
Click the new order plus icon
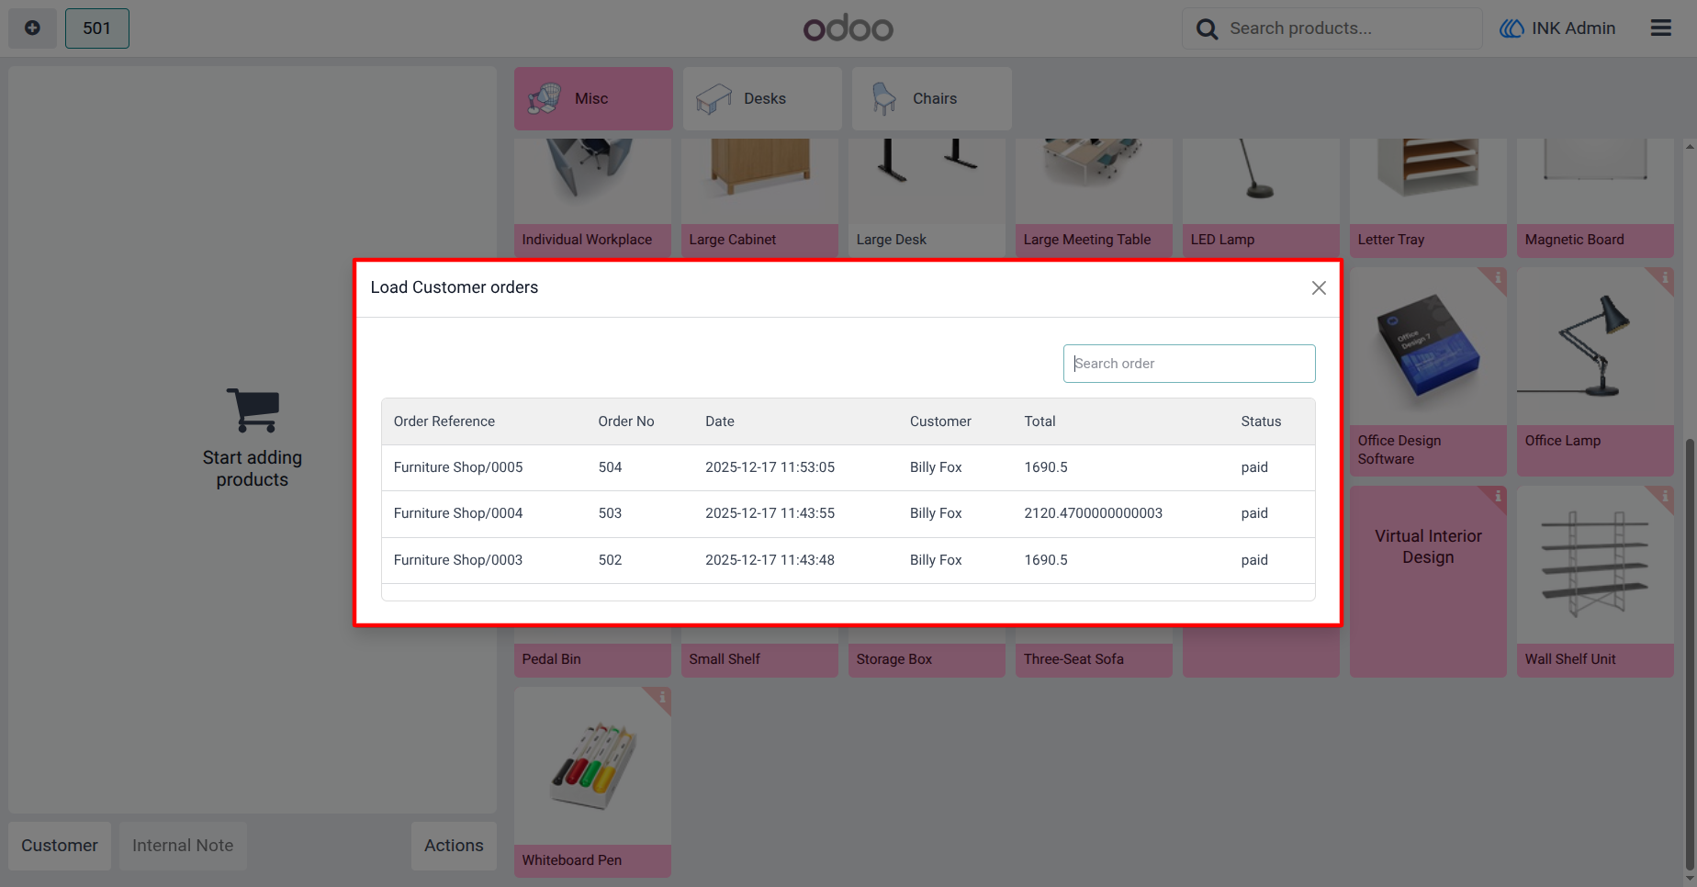[x=32, y=28]
